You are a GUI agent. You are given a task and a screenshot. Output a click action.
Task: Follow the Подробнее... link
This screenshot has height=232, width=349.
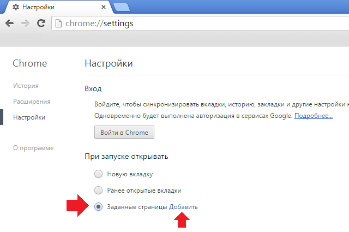[x=314, y=116]
